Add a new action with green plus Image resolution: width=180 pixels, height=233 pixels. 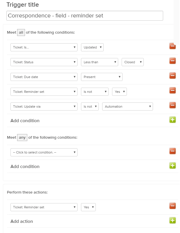tap(172, 221)
